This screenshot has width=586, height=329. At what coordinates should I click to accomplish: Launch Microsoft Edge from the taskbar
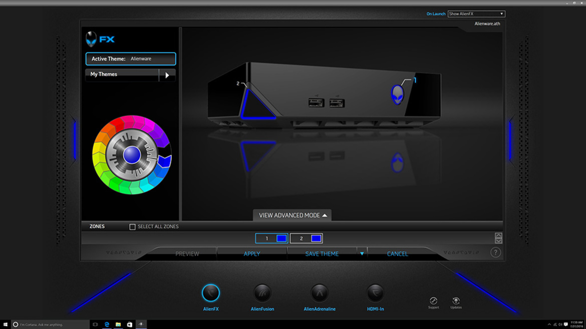(107, 324)
